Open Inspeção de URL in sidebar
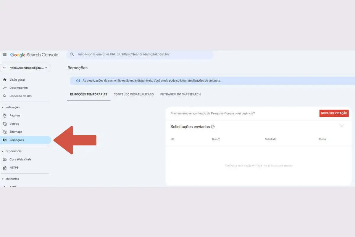The image size is (355, 237). (21, 96)
